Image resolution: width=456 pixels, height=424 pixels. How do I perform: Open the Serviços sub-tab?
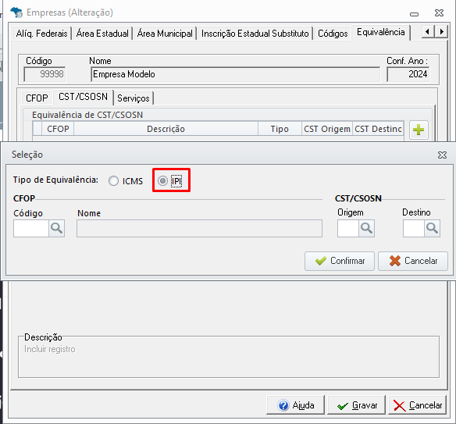pos(134,98)
